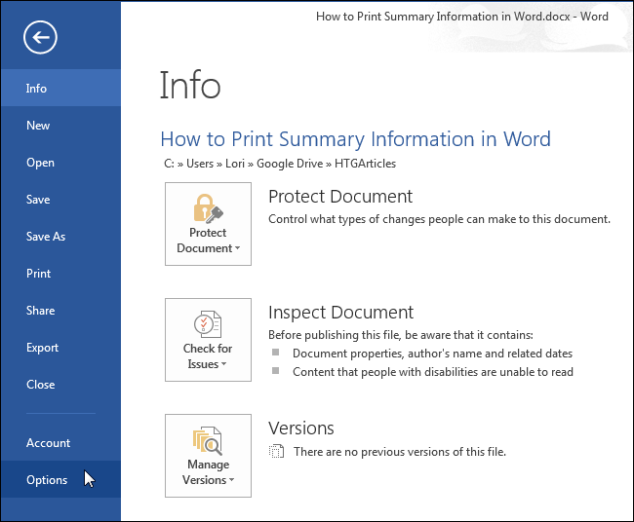The image size is (634, 522).
Task: Click the back arrow circle icon
Action: click(40, 37)
